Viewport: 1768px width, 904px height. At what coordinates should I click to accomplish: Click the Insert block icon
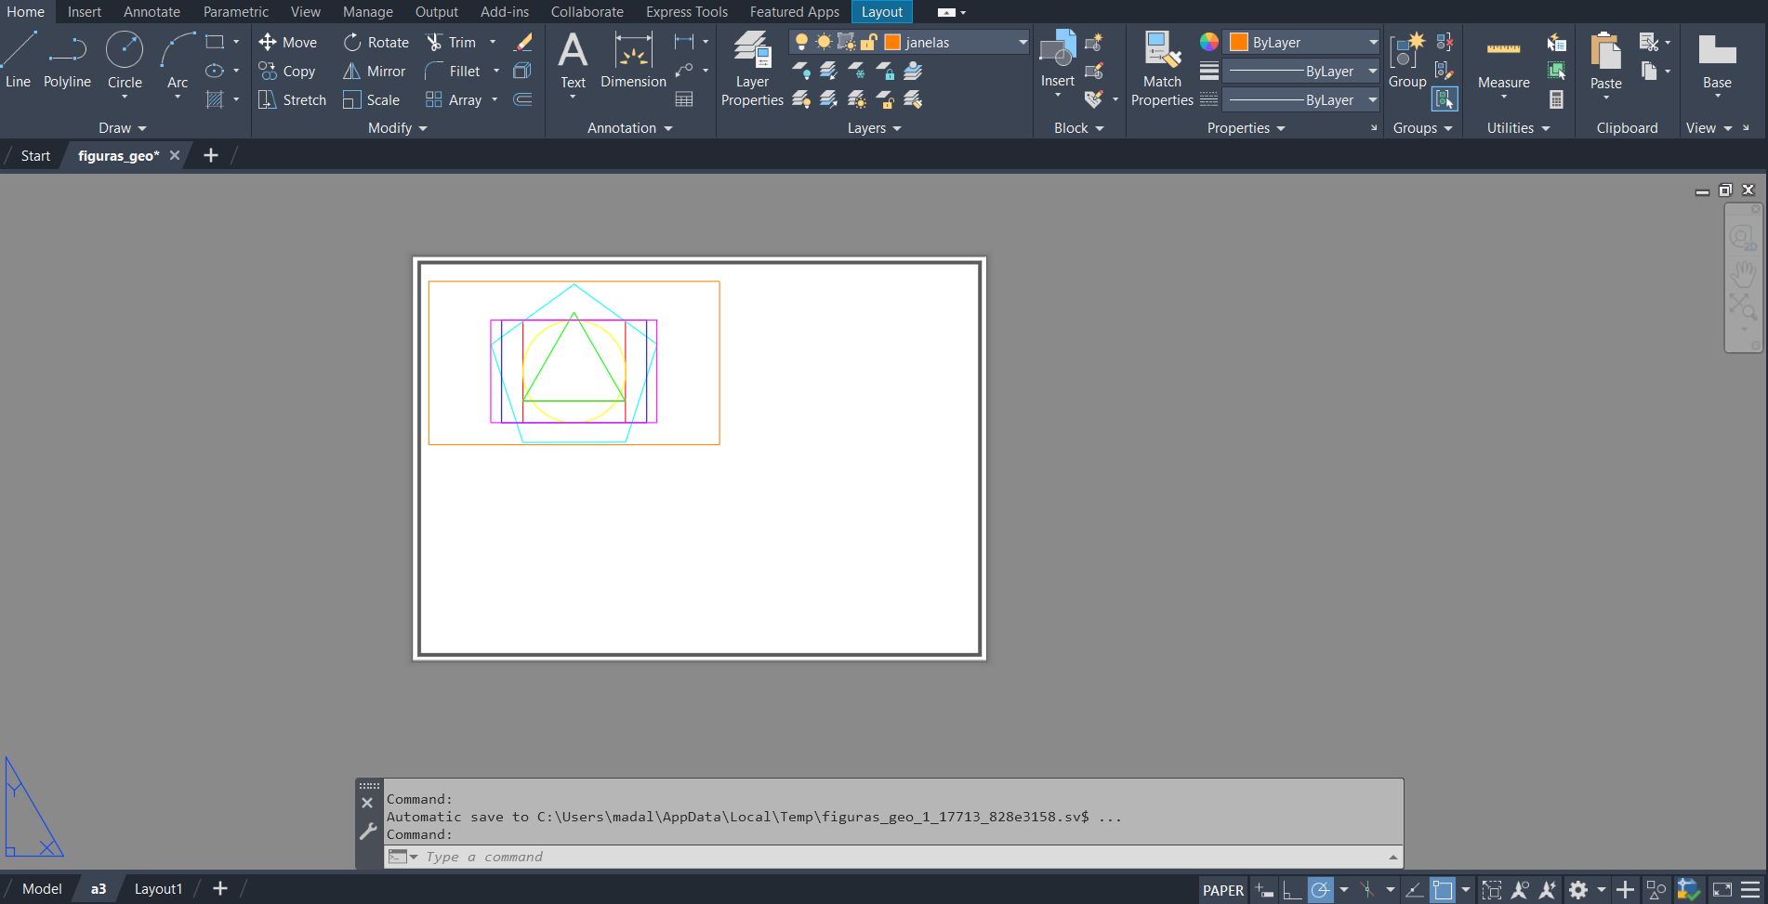click(1057, 50)
